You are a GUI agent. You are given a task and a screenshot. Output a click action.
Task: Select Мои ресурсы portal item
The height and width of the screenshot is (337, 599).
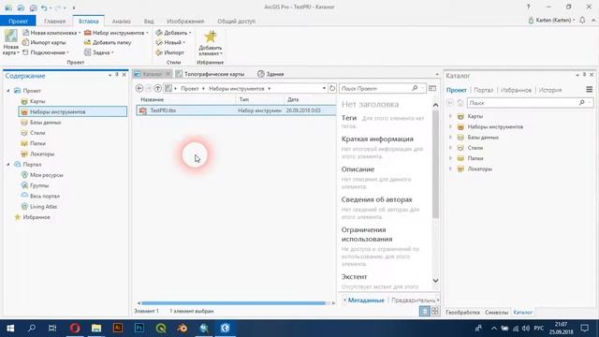pos(46,175)
